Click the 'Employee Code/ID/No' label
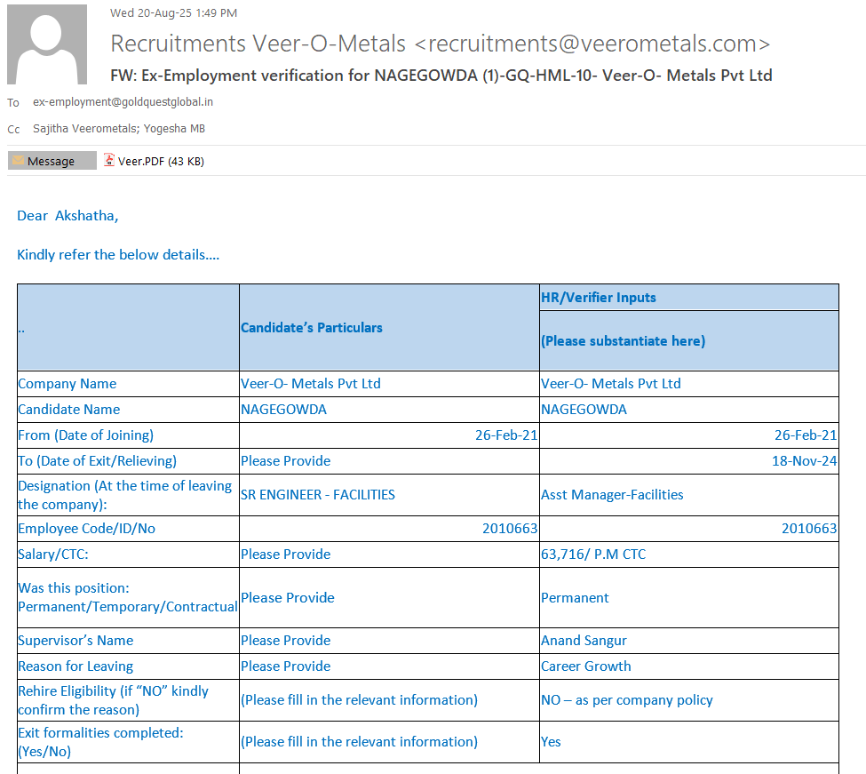Image resolution: width=866 pixels, height=774 pixels. click(87, 529)
